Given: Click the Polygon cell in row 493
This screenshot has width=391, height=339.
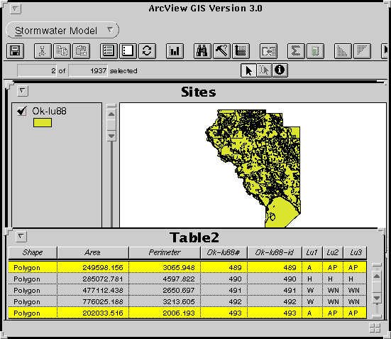Looking at the screenshot, I should 33,313.
